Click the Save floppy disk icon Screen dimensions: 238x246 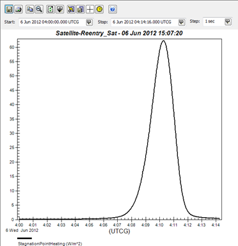click(x=9, y=9)
